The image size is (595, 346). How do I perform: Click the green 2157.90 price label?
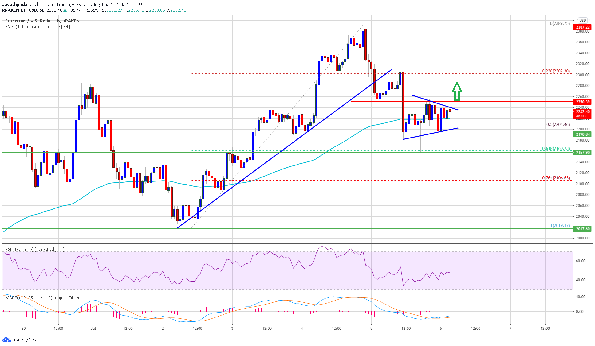[582, 152]
